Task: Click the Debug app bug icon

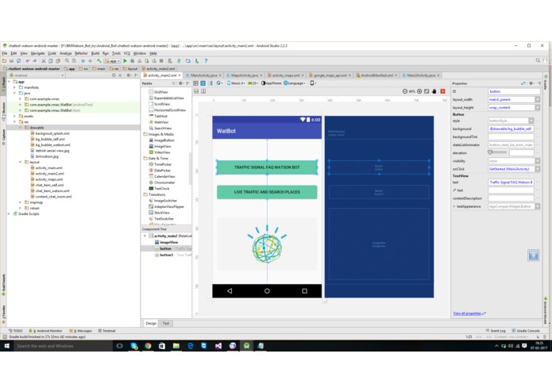Action: coord(133,61)
